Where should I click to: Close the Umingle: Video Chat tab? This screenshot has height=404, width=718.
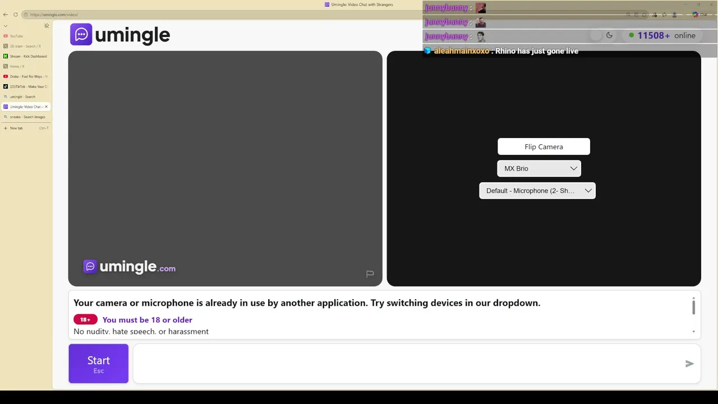(47, 107)
